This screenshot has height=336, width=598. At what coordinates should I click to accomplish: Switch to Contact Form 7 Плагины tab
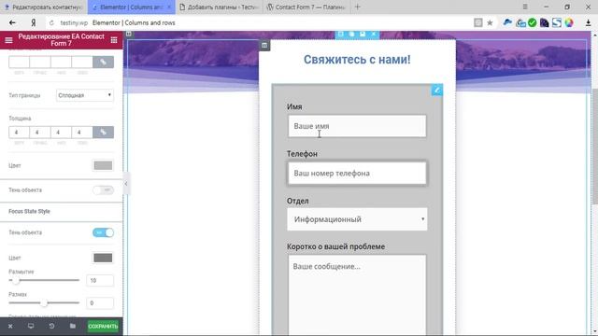[306, 7]
